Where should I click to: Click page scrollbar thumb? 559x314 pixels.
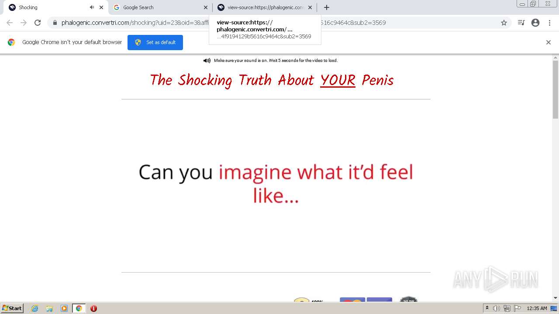click(556, 89)
